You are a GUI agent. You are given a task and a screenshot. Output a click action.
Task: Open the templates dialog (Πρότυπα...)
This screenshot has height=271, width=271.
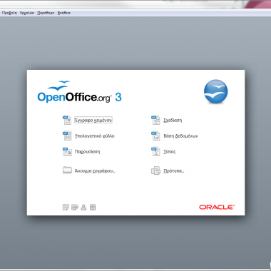point(168,170)
